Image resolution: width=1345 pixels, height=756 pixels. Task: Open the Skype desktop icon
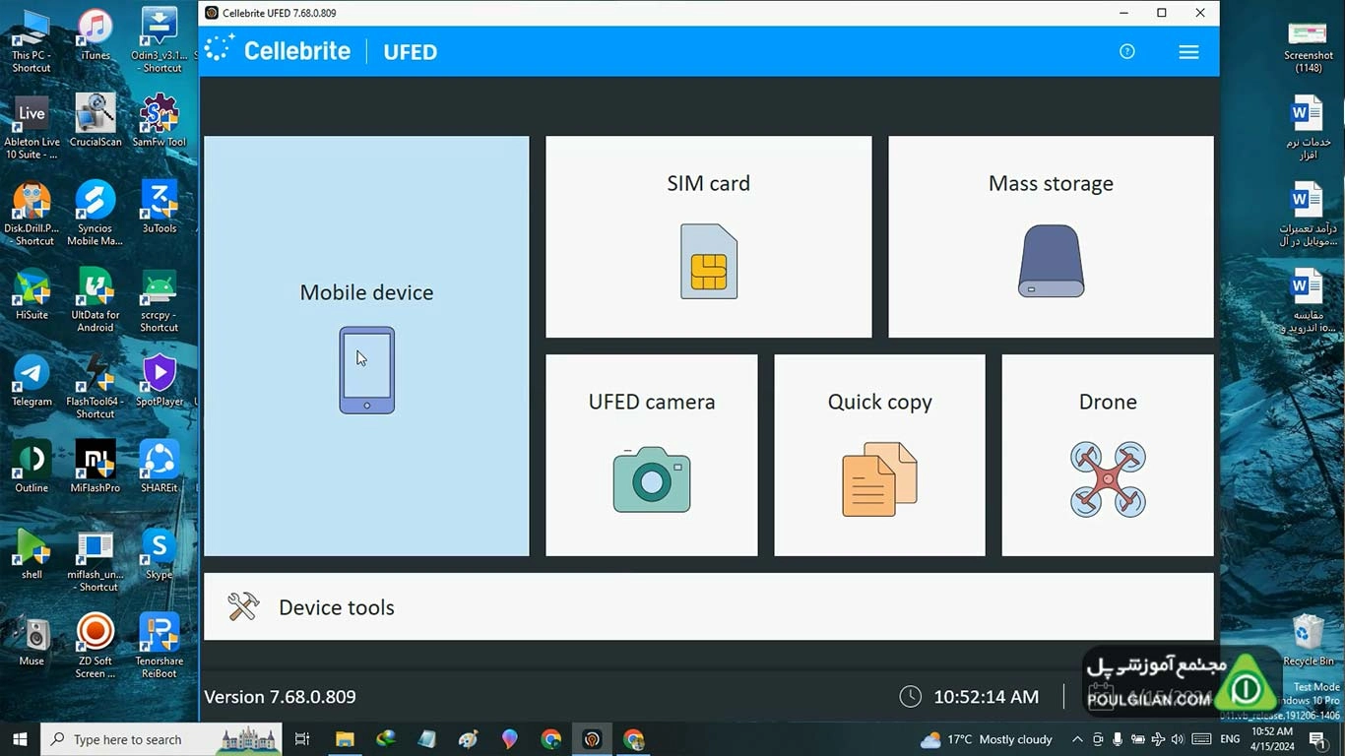click(159, 555)
